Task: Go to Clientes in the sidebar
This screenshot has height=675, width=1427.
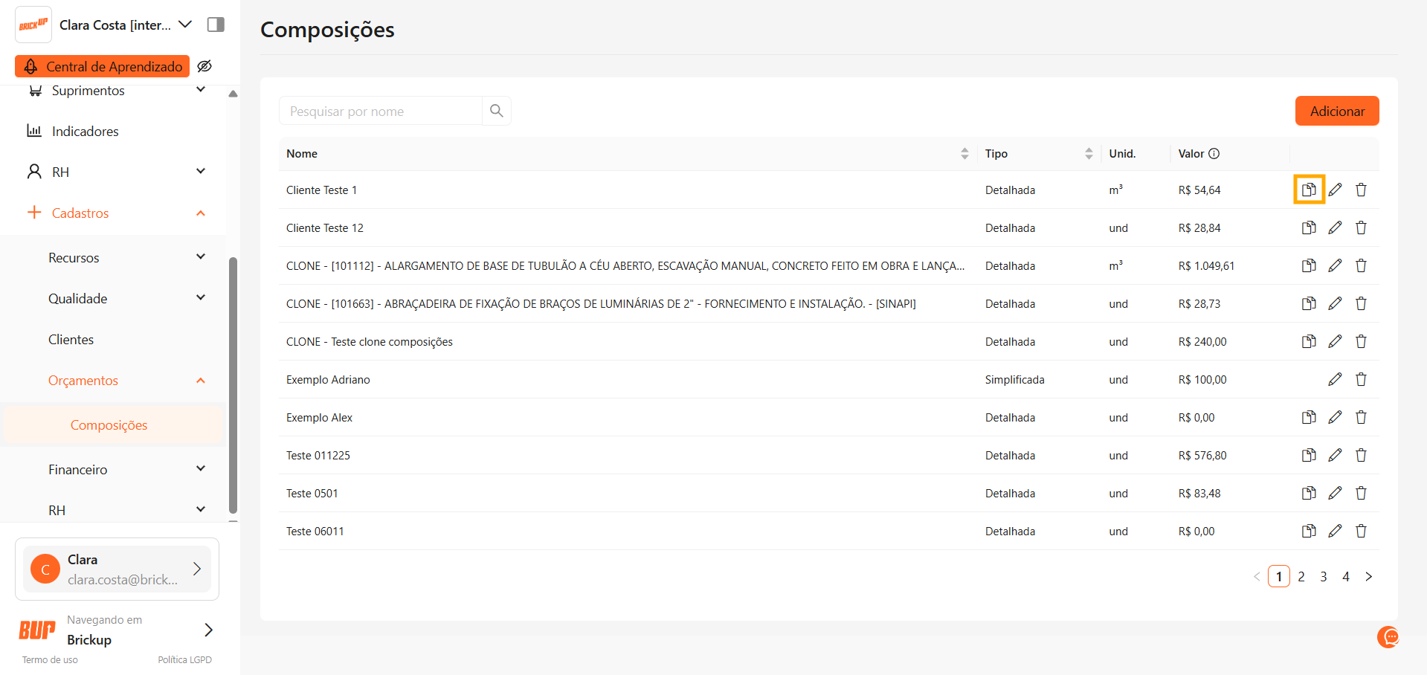Action: [71, 340]
